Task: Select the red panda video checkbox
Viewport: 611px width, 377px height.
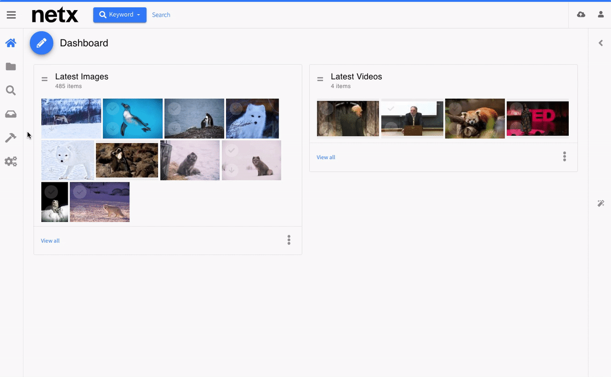Action: (455, 108)
